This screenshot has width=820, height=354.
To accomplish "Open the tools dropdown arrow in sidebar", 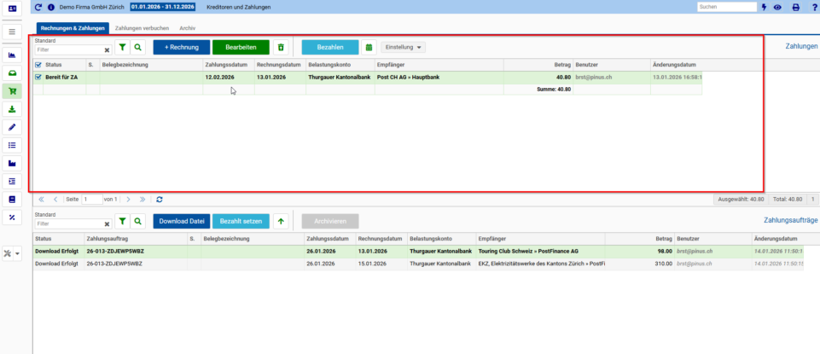I will 17,253.
